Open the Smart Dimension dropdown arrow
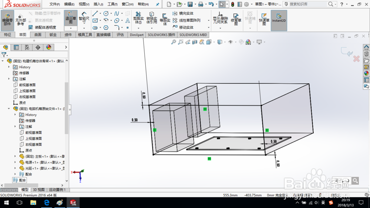Viewport: 370px width, 208px height. pyautogui.click(x=84, y=28)
